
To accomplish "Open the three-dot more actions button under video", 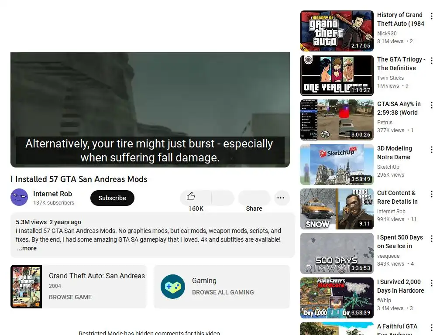I will point(281,198).
